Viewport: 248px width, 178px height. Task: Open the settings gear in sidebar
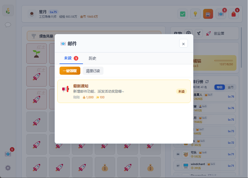[x=8, y=168]
